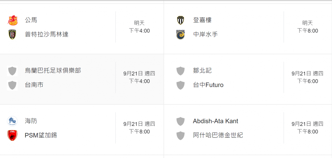Click the 中岸水手 Mariners logo
This screenshot has width=332, height=158.
click(180, 34)
